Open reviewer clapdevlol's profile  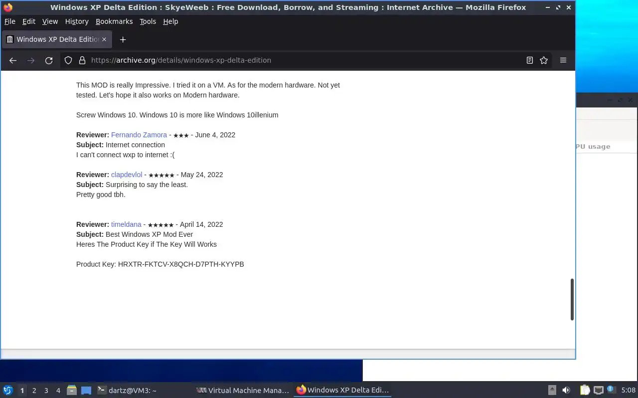tap(127, 175)
